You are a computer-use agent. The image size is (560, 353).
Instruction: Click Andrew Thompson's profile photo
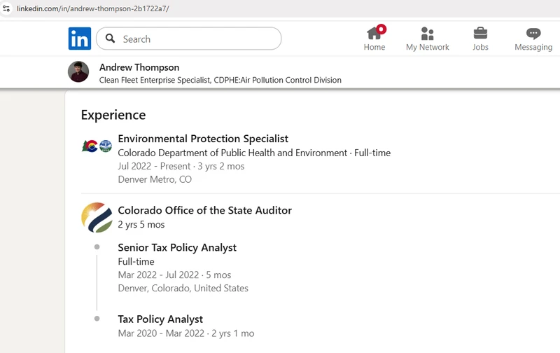pos(78,72)
